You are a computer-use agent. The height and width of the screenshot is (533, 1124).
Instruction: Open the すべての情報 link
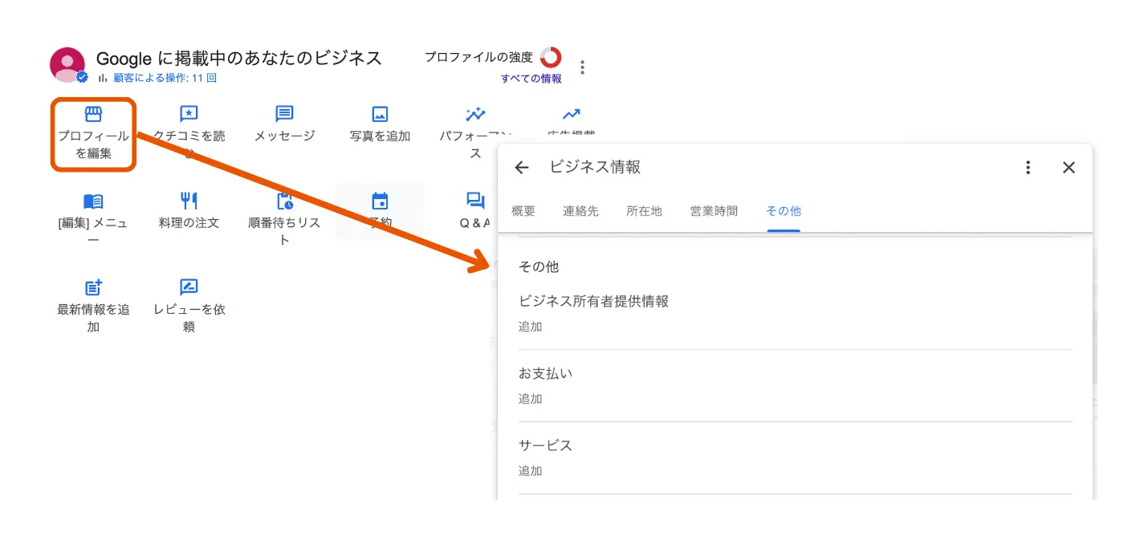(x=531, y=79)
